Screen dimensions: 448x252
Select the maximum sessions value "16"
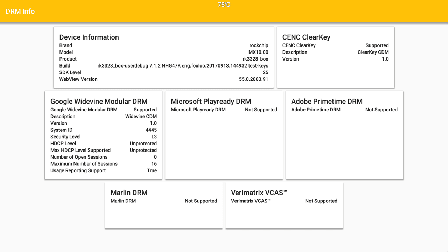154,164
